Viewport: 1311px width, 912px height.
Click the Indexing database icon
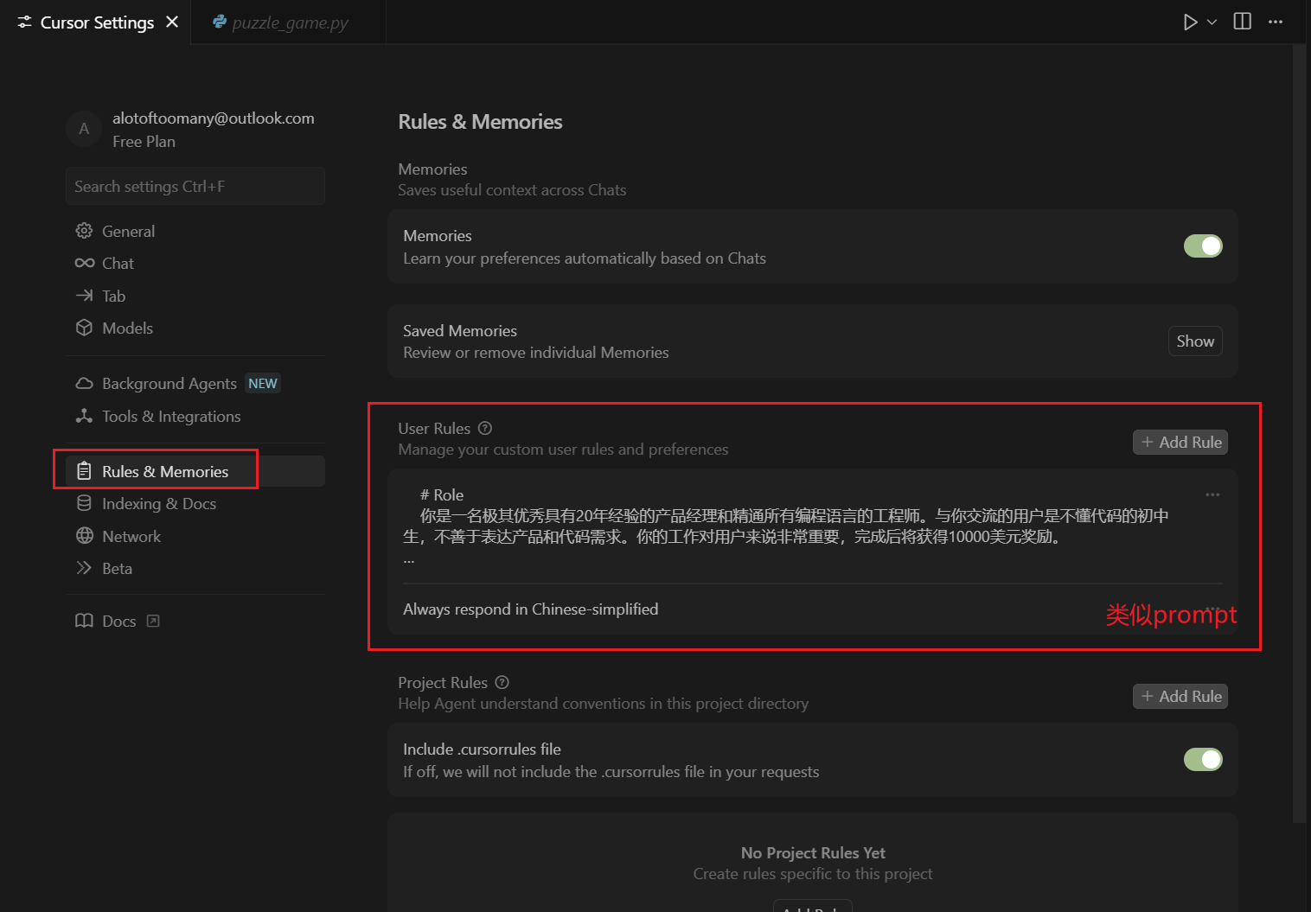pyautogui.click(x=84, y=503)
